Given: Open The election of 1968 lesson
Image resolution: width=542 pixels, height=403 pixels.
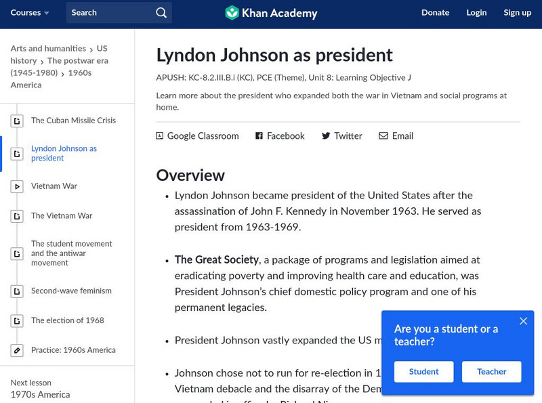Looking at the screenshot, I should pos(67,321).
